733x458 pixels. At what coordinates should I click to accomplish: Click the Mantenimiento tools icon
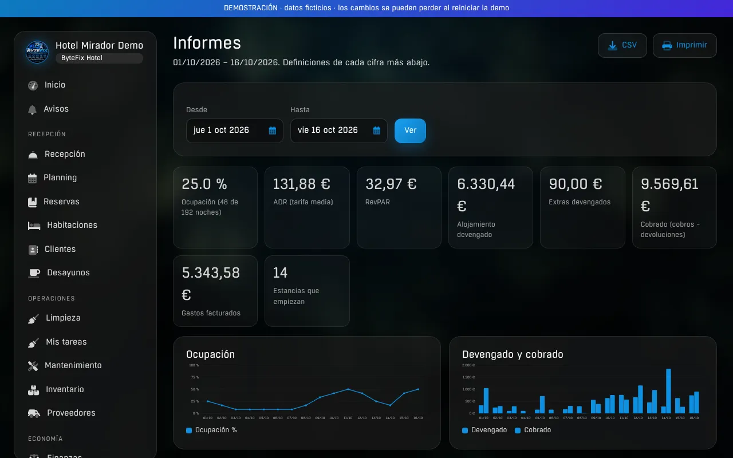click(x=33, y=366)
